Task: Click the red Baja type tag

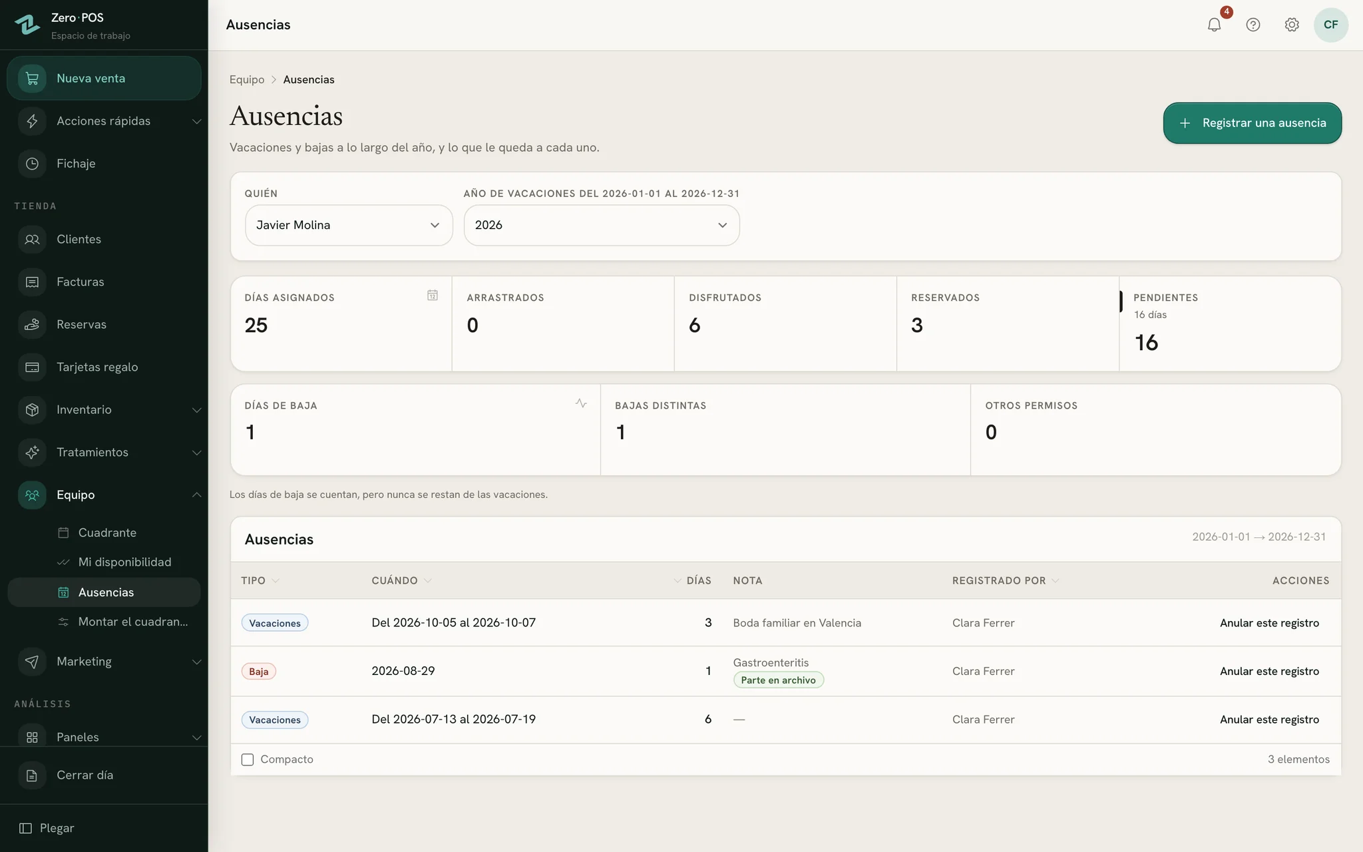Action: coord(258,672)
